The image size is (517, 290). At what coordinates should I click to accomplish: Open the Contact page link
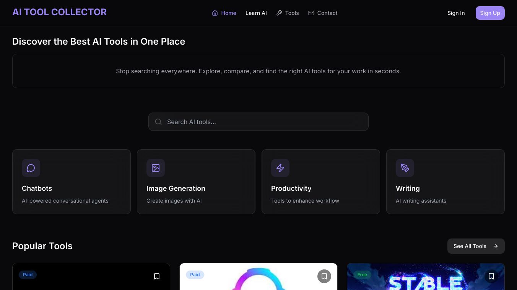tap(327, 13)
